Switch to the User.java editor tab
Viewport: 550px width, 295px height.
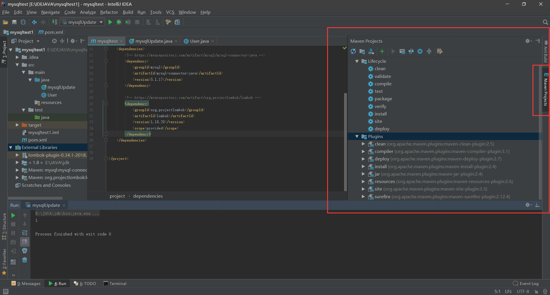(x=199, y=41)
